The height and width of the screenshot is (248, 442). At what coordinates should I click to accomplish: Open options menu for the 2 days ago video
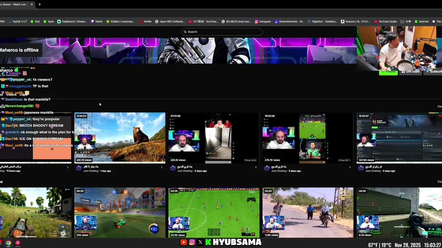[256, 167]
